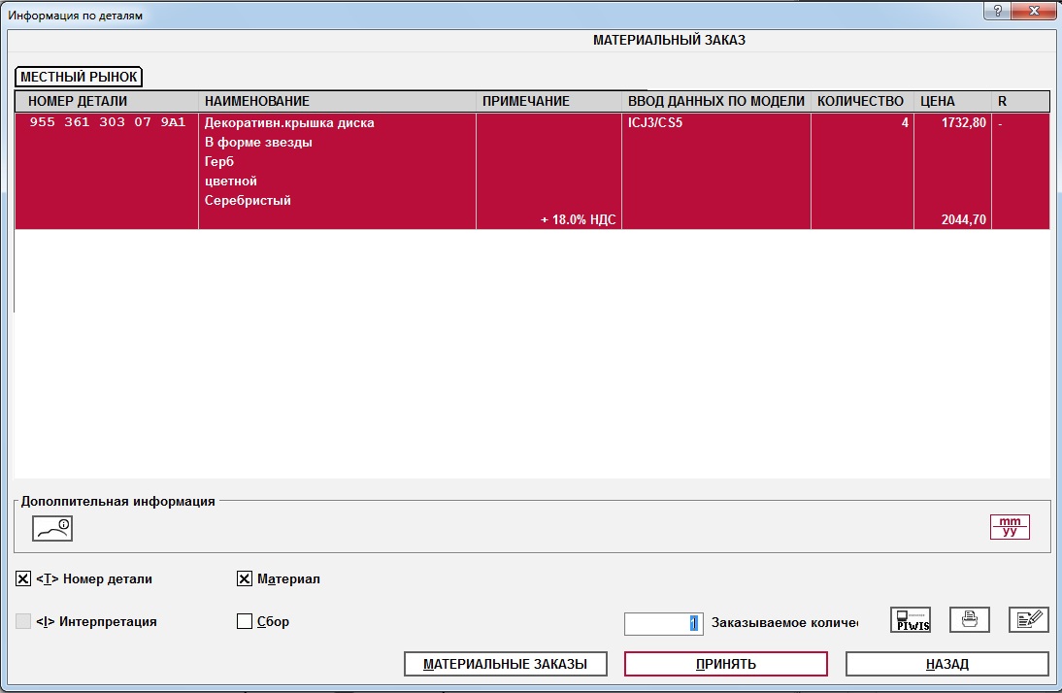Image resolution: width=1062 pixels, height=693 pixels.
Task: Select part row 955 361 303 07 9A1
Action: click(x=107, y=123)
